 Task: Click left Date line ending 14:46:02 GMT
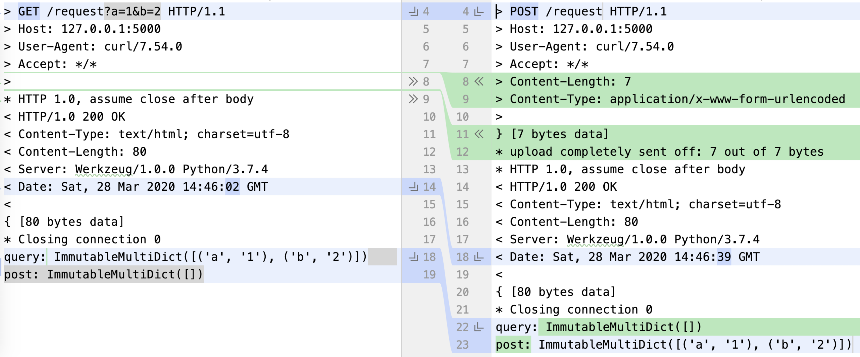[x=136, y=187]
